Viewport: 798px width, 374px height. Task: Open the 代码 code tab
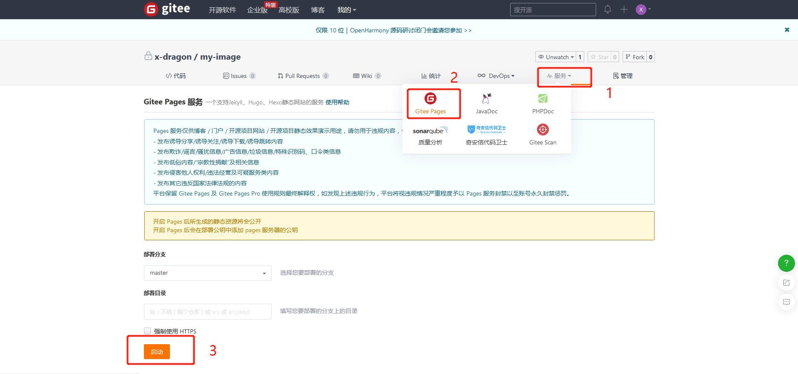175,76
